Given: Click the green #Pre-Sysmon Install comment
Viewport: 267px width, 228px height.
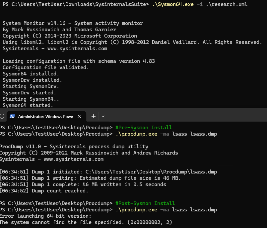Looking at the screenshot, I should pyautogui.click(x=144, y=127).
